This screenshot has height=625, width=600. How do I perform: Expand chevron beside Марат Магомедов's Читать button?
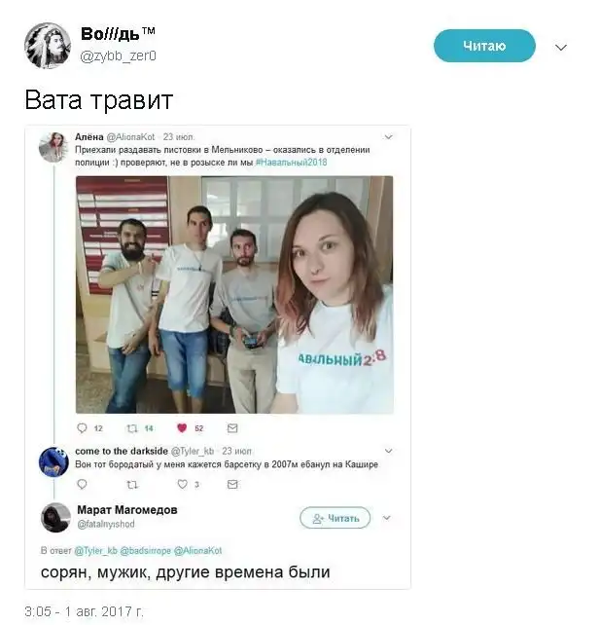click(387, 518)
